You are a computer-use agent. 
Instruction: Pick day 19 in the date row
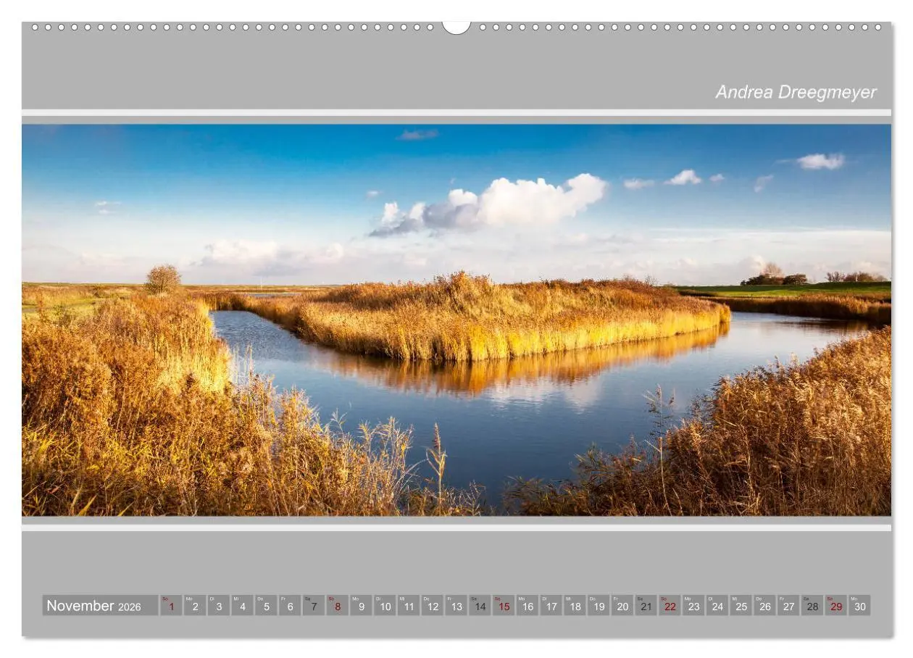pyautogui.click(x=599, y=605)
